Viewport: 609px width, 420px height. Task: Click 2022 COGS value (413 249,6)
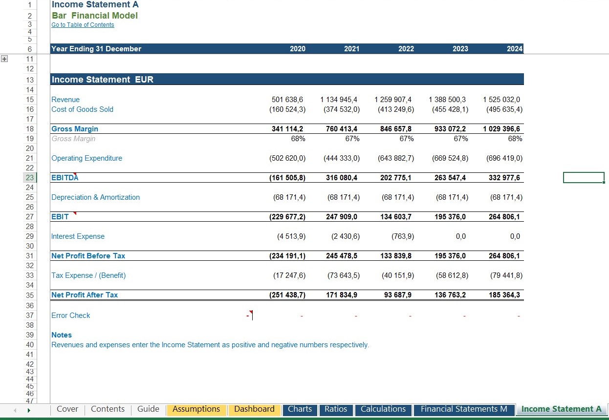pyautogui.click(x=396, y=109)
